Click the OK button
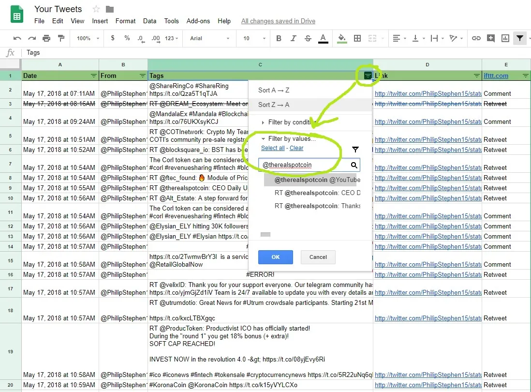 275,257
